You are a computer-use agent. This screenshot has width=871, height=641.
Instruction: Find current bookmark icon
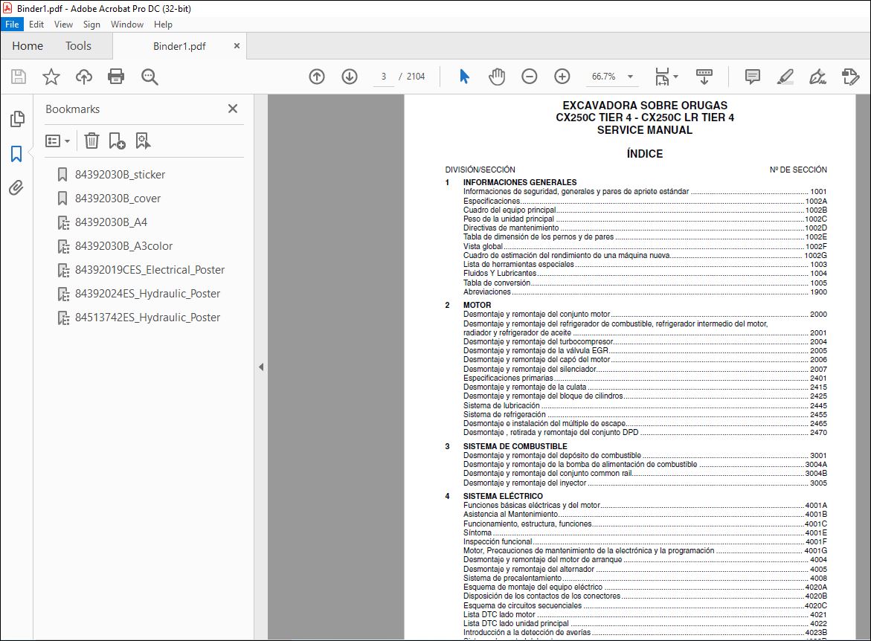click(x=143, y=141)
